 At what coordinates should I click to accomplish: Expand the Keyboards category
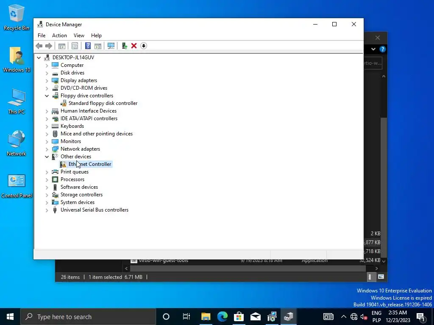47,127
